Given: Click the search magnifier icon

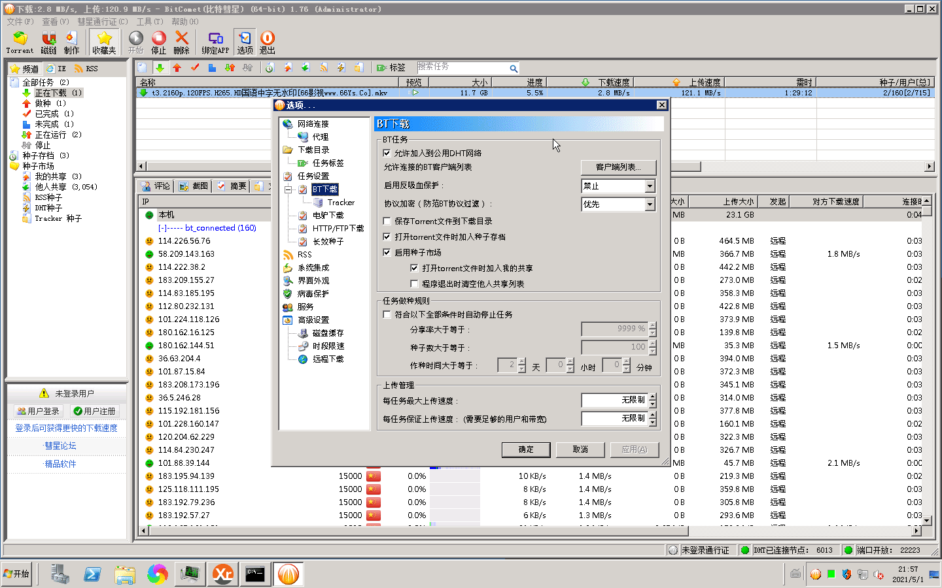Looking at the screenshot, I should [514, 68].
